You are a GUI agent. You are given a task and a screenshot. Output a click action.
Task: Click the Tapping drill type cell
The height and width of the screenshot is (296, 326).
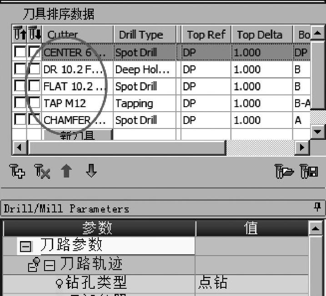(x=145, y=103)
